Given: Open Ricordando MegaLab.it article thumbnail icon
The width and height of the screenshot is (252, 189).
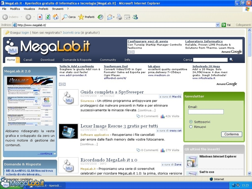Looking at the screenshot, I should pyautogui.click(x=68, y=165).
